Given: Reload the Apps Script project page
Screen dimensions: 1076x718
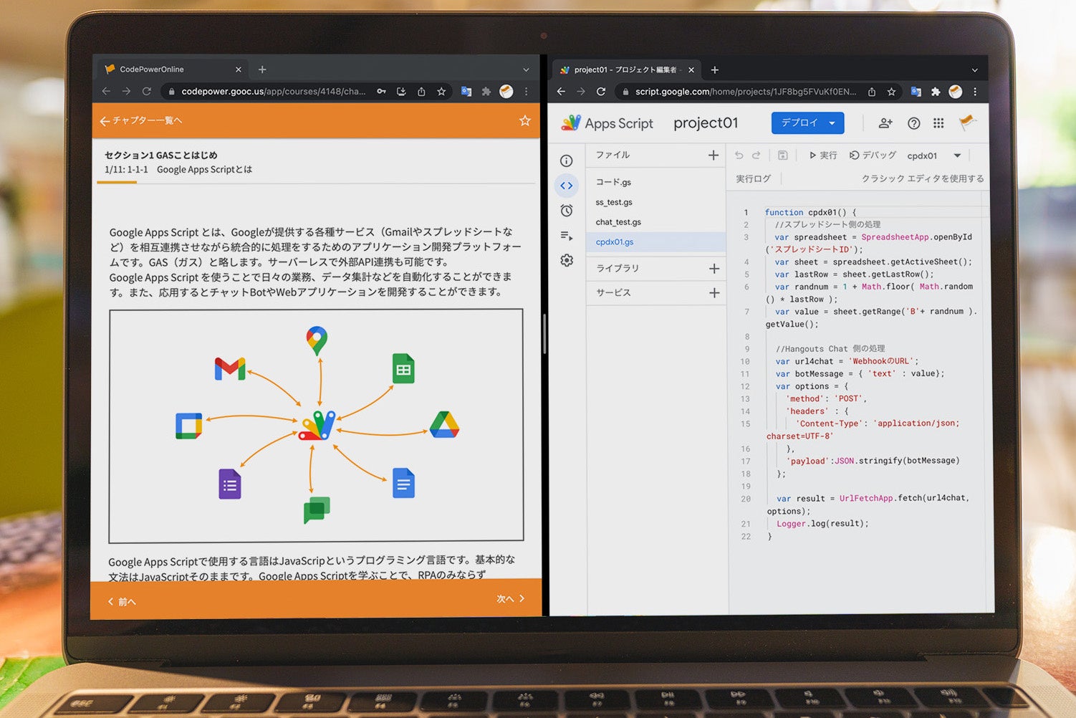Looking at the screenshot, I should (601, 92).
